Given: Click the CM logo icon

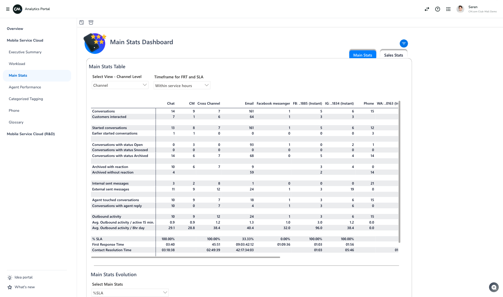Looking at the screenshot, I should [x=18, y=9].
